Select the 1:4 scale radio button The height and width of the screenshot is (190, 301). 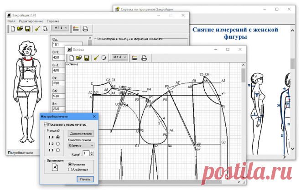[58, 137]
